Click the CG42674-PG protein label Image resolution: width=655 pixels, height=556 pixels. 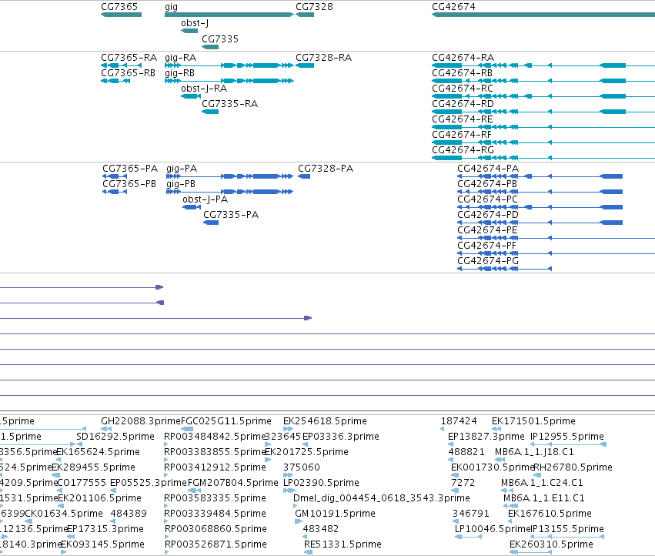488,261
